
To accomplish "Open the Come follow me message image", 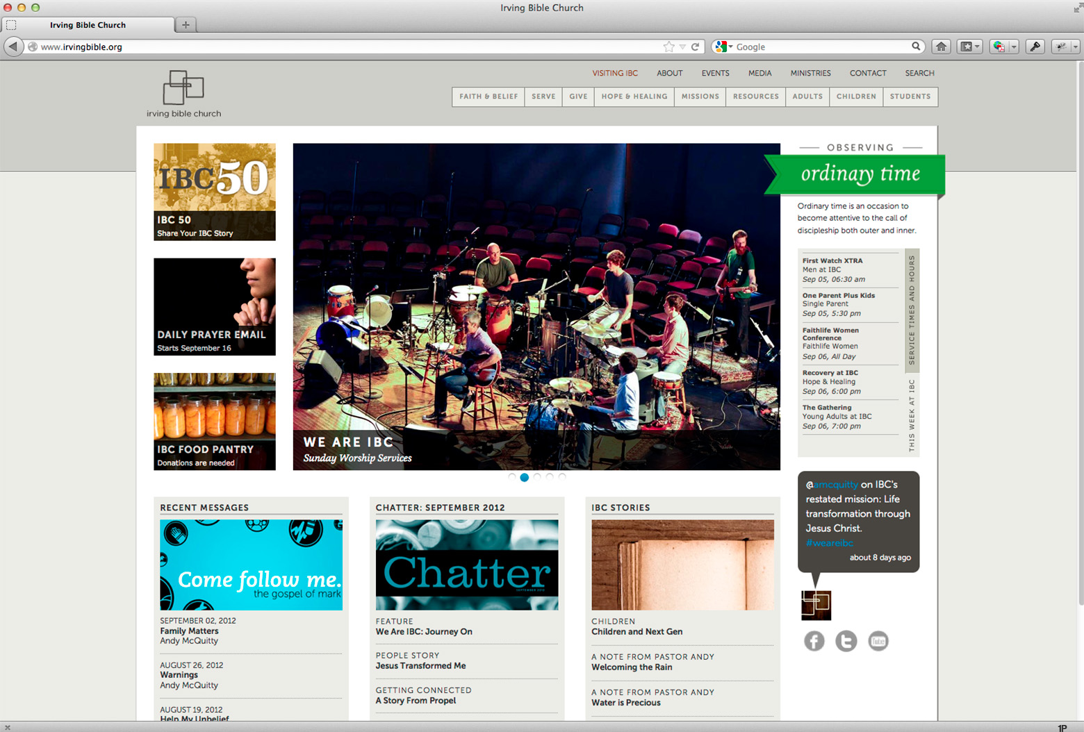I will tap(251, 565).
